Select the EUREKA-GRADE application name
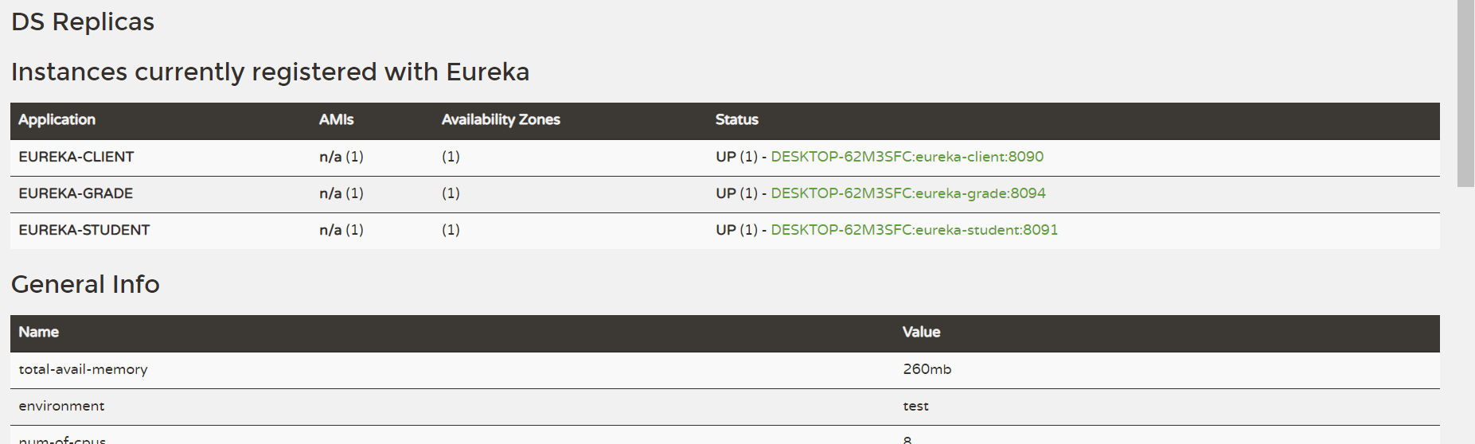The height and width of the screenshot is (444, 1475). [x=76, y=193]
